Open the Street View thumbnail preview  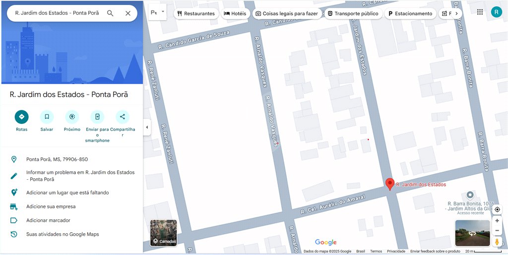point(472,233)
